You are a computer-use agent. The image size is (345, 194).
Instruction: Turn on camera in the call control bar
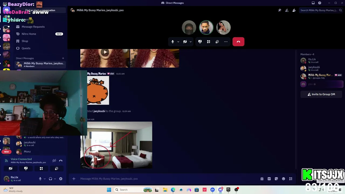[x=185, y=42]
